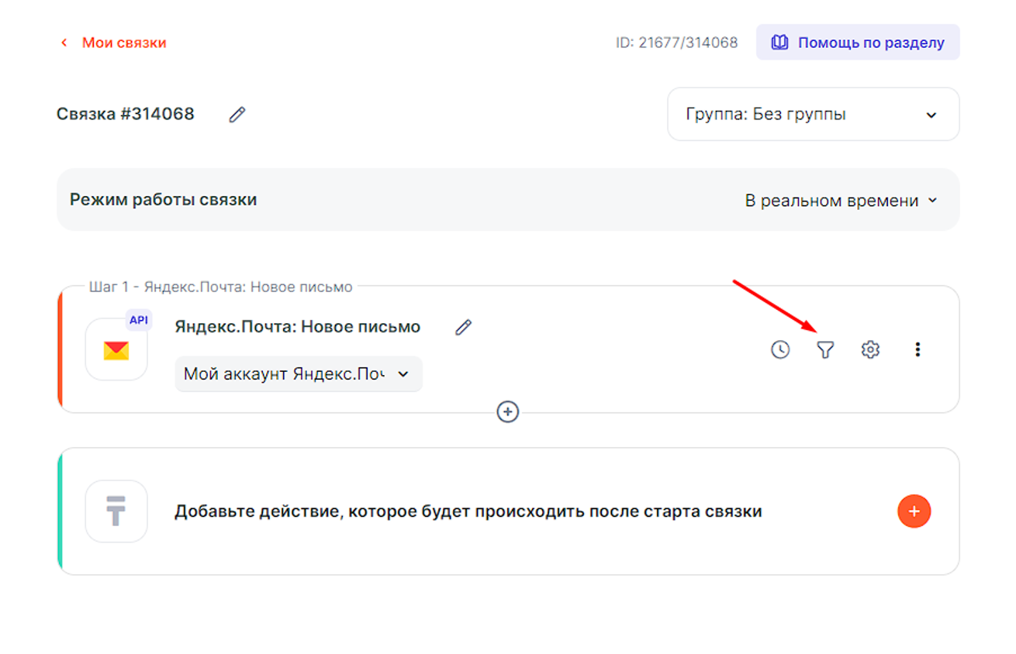Click the clock schedule icon
Screen dimensions: 1016x654
point(780,350)
